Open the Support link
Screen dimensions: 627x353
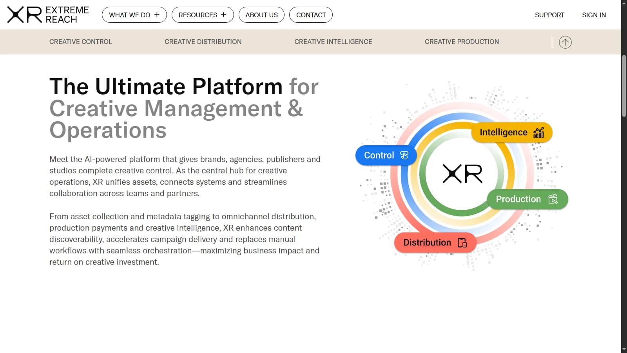tap(549, 15)
